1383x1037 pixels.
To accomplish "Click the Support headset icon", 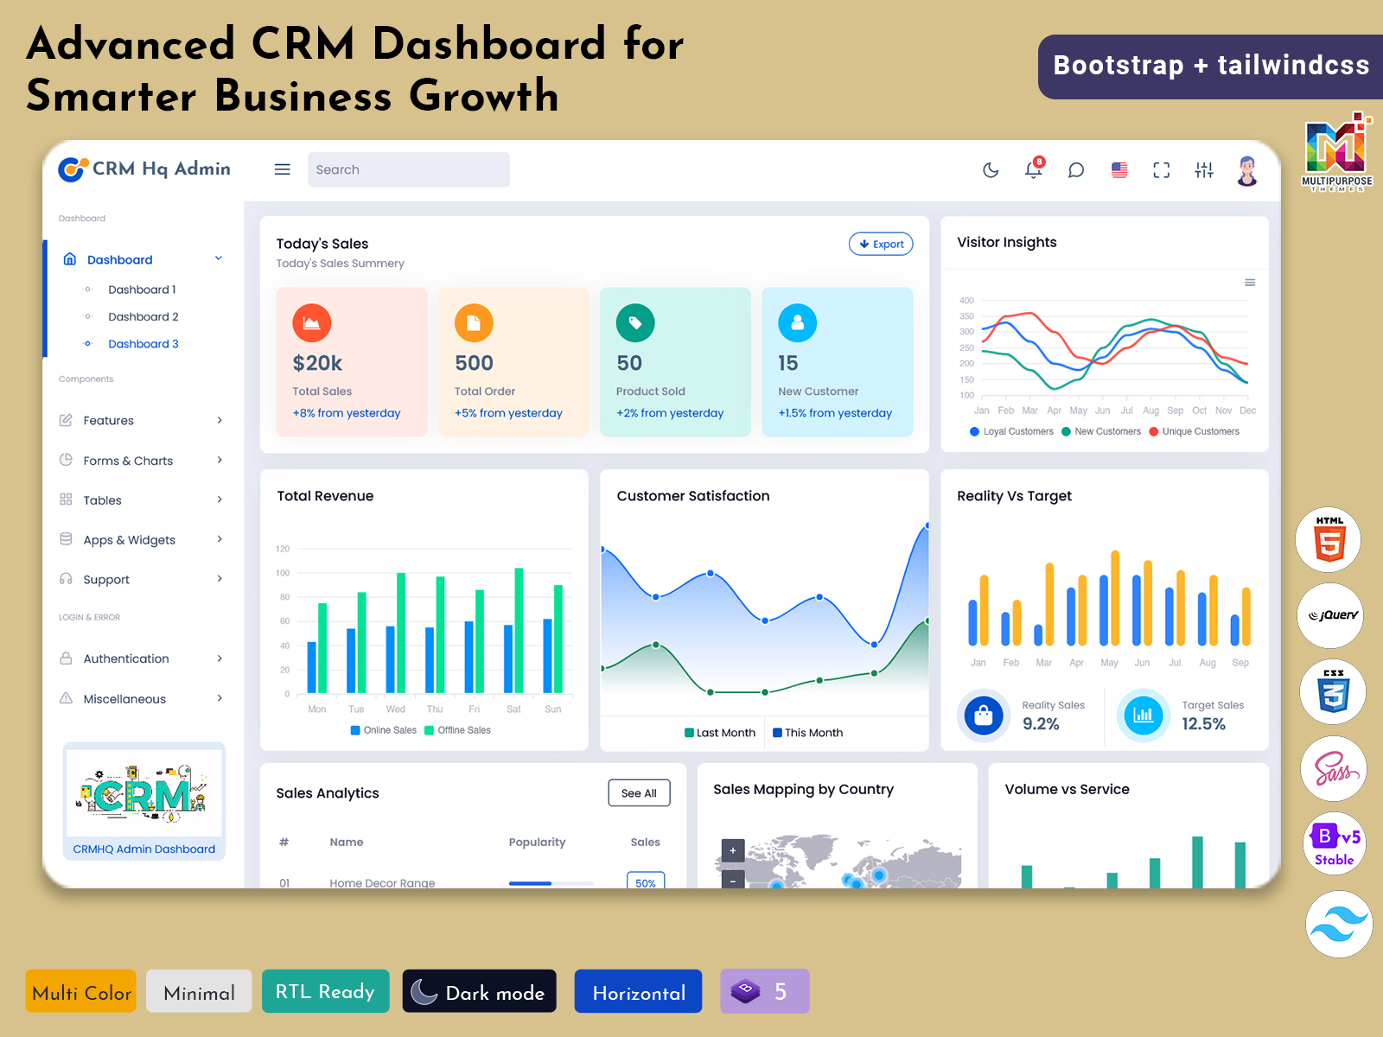I will (x=66, y=579).
